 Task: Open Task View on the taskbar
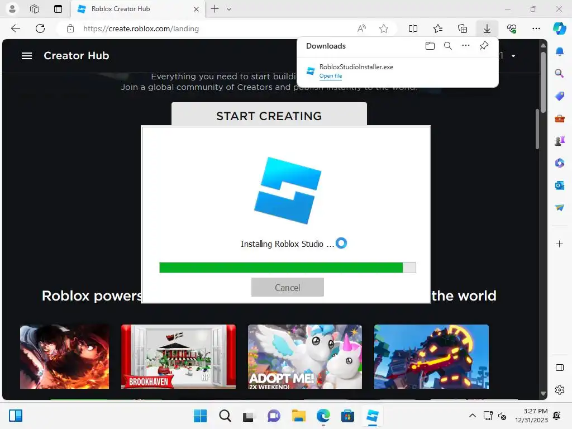point(249,416)
